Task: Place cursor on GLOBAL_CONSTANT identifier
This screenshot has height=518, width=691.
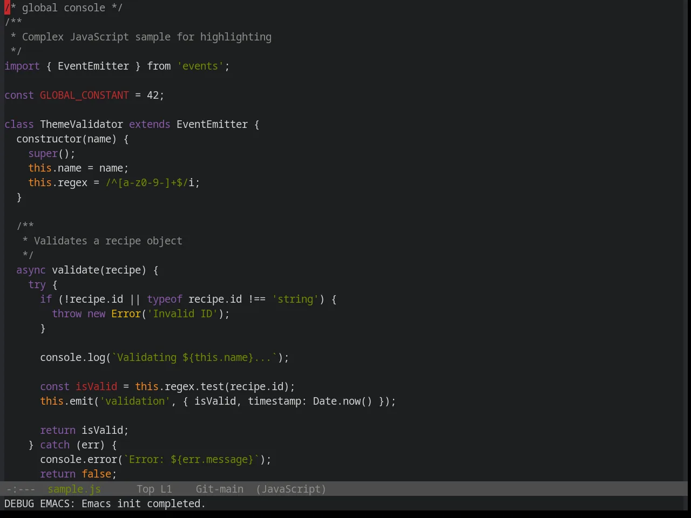Action: [x=84, y=95]
